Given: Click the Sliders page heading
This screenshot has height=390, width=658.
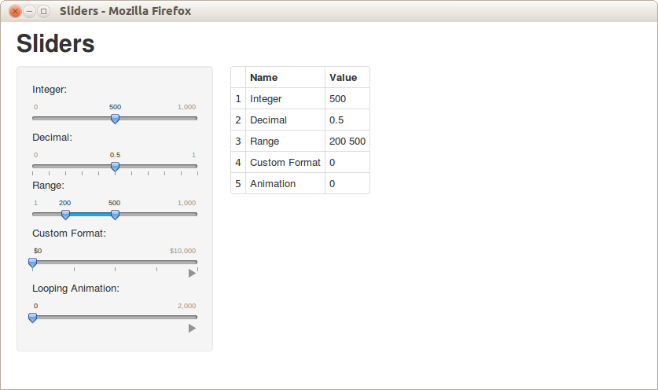Looking at the screenshot, I should [x=55, y=43].
